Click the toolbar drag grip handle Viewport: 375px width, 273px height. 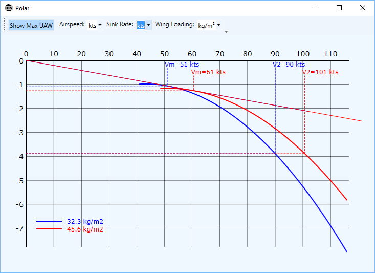pos(4,25)
